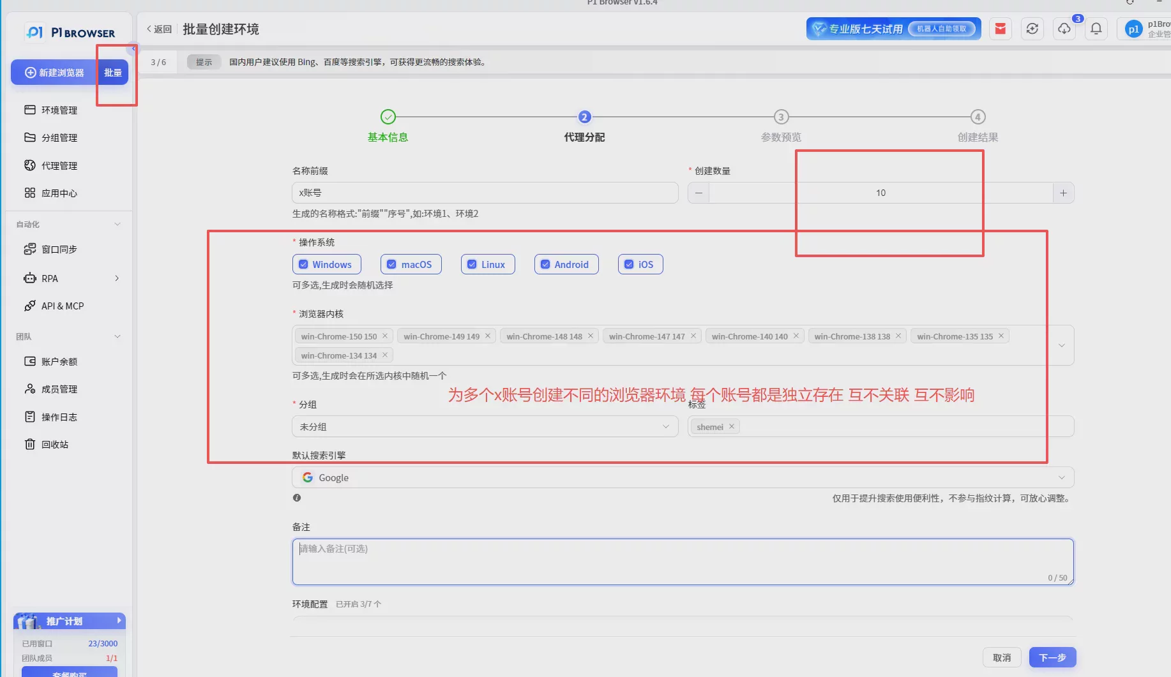Click the 账户余额 wallet icon

[x=30, y=361]
